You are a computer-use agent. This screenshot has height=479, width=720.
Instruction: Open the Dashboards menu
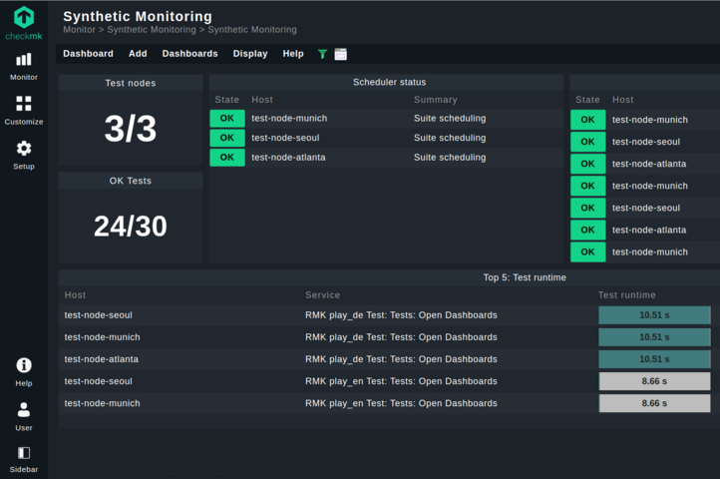pyautogui.click(x=189, y=54)
